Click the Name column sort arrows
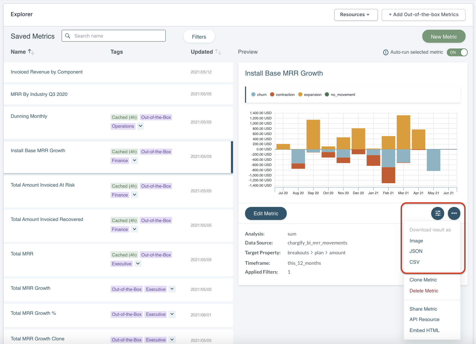The image size is (476, 344). [31, 52]
